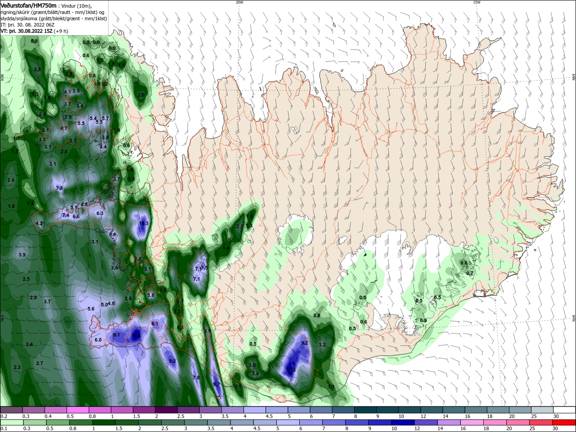Click the 2.3 precipitation value on the map

click(x=17, y=367)
